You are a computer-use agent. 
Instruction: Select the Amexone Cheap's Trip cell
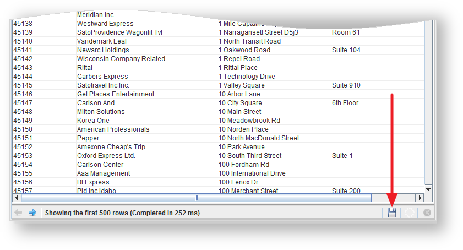[146, 147]
